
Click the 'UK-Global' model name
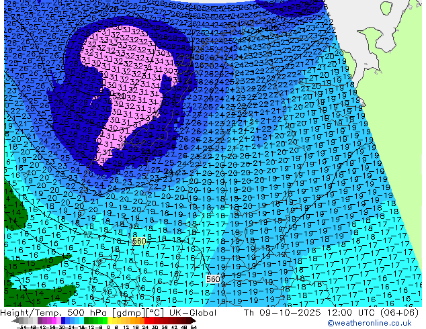[x=193, y=313]
